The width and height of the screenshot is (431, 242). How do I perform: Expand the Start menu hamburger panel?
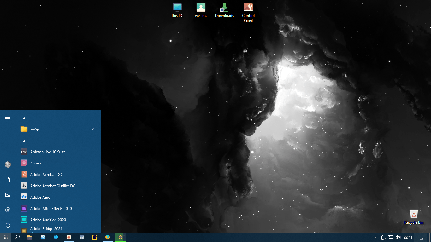click(x=8, y=118)
